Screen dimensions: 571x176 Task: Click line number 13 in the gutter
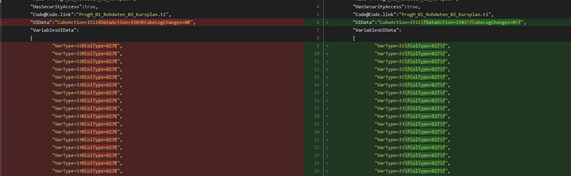tap(317, 77)
